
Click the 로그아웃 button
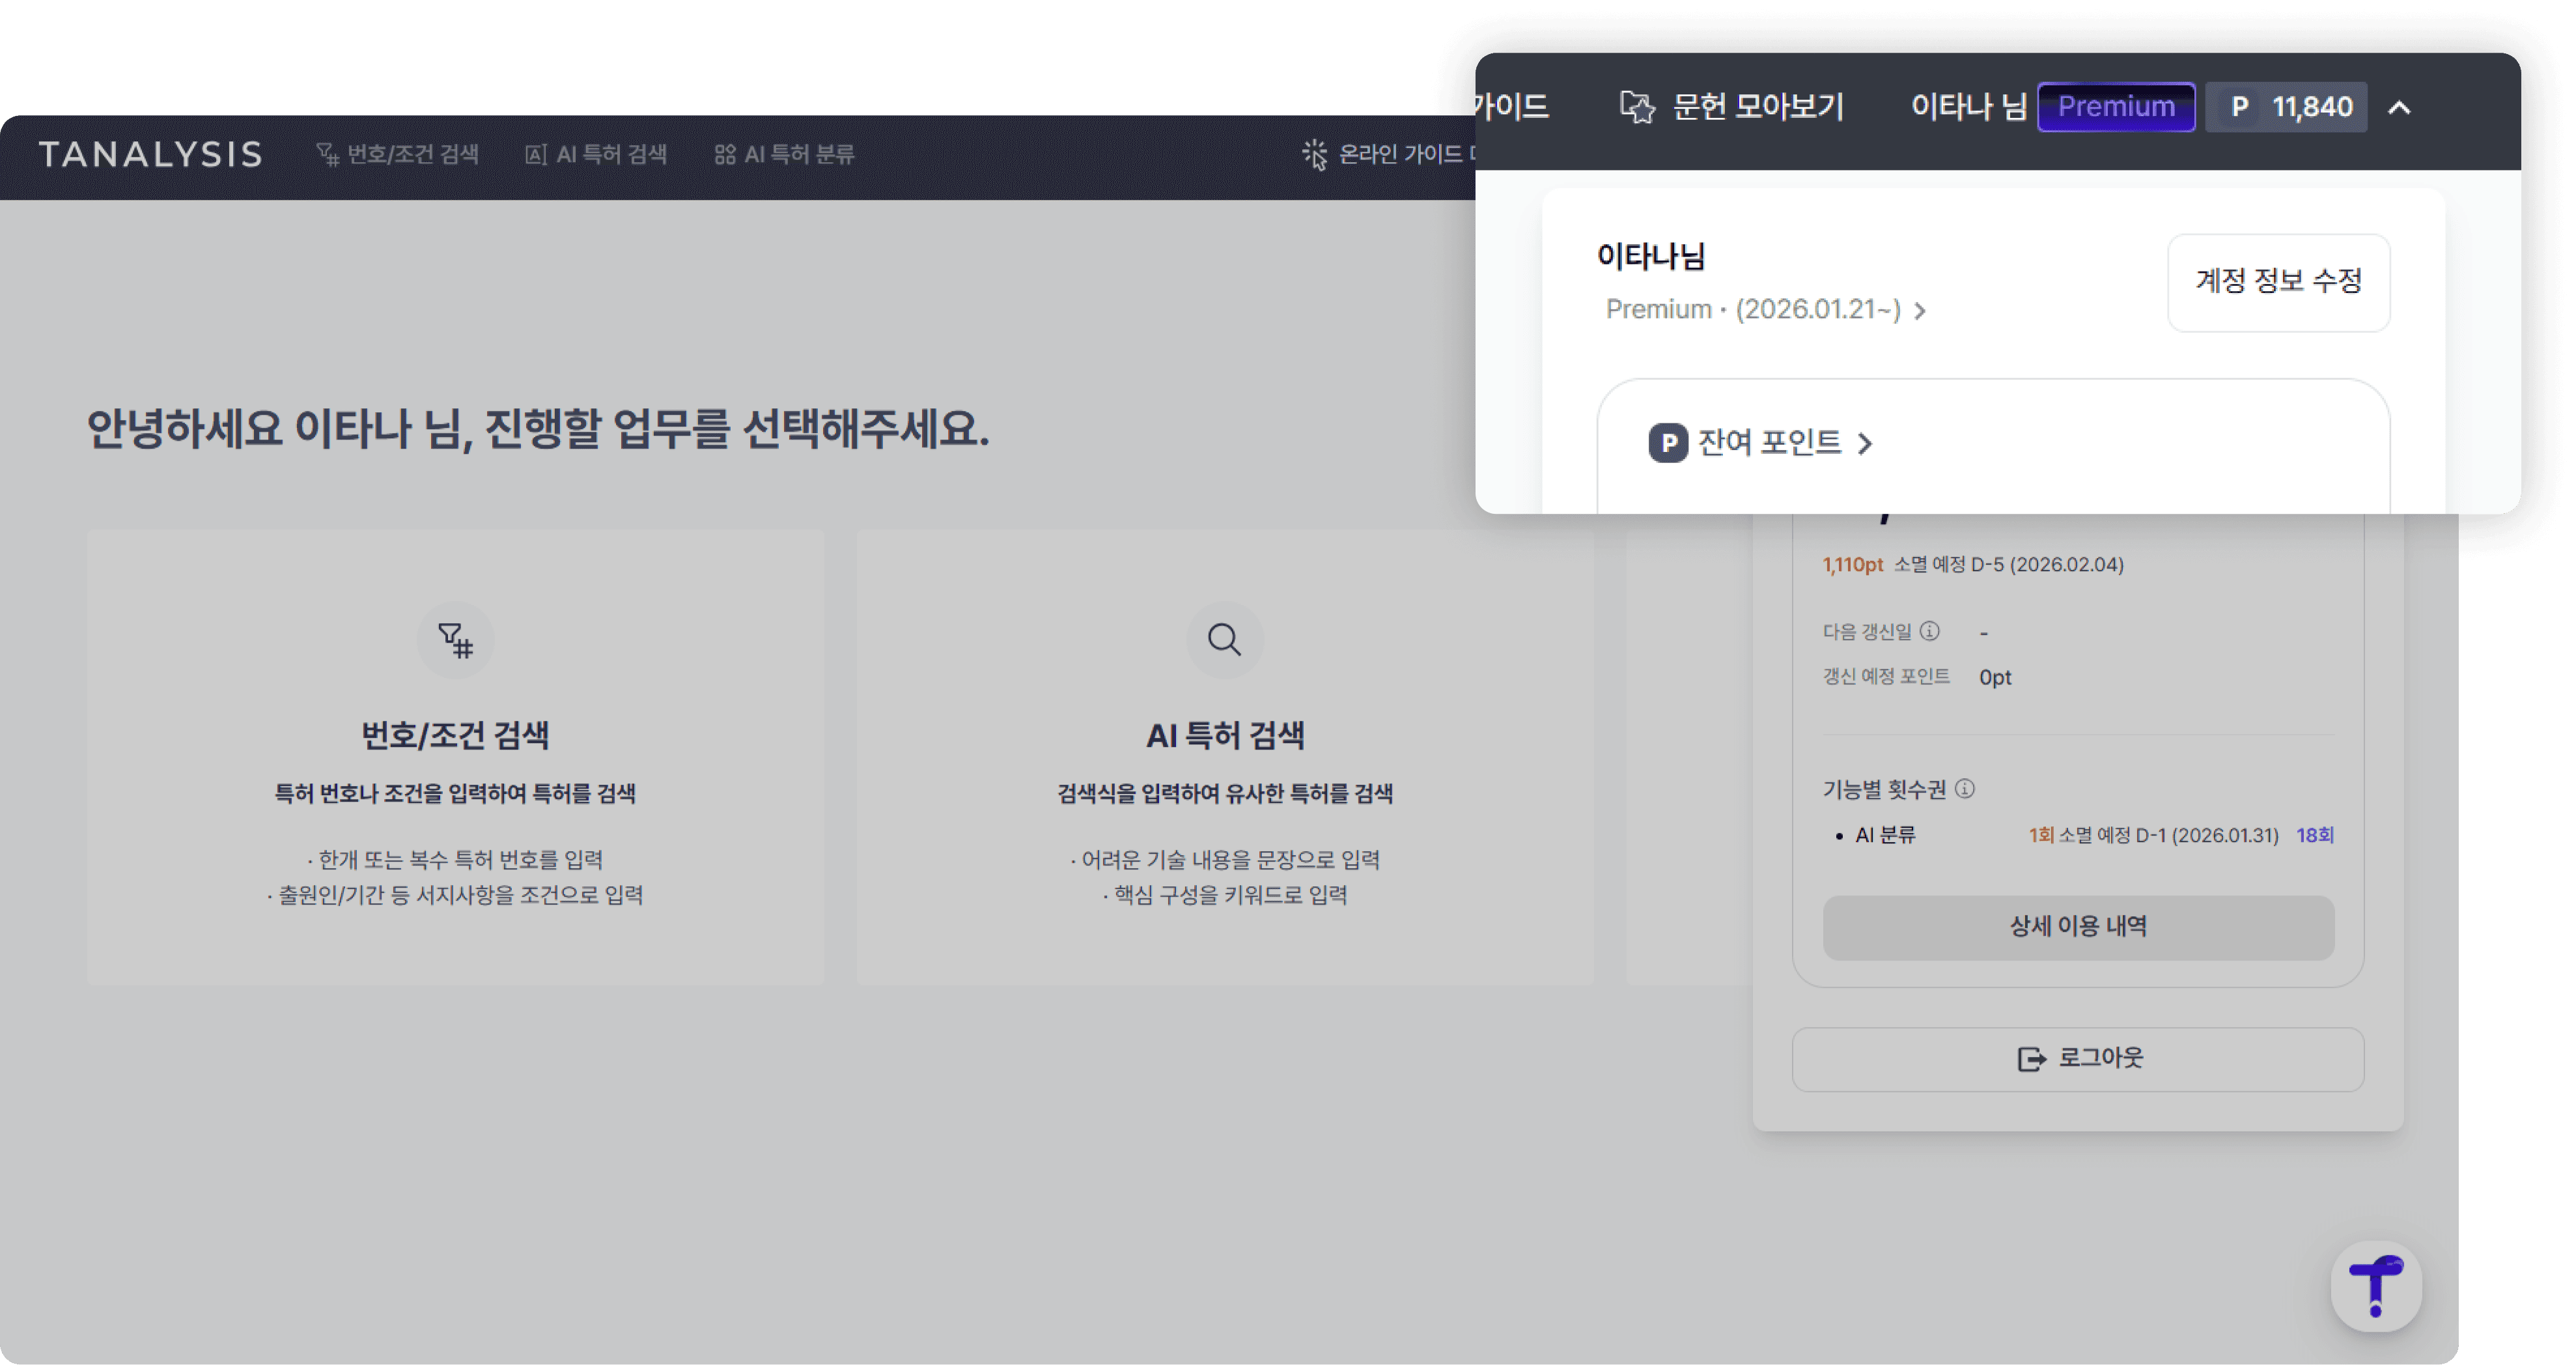(x=2078, y=1059)
